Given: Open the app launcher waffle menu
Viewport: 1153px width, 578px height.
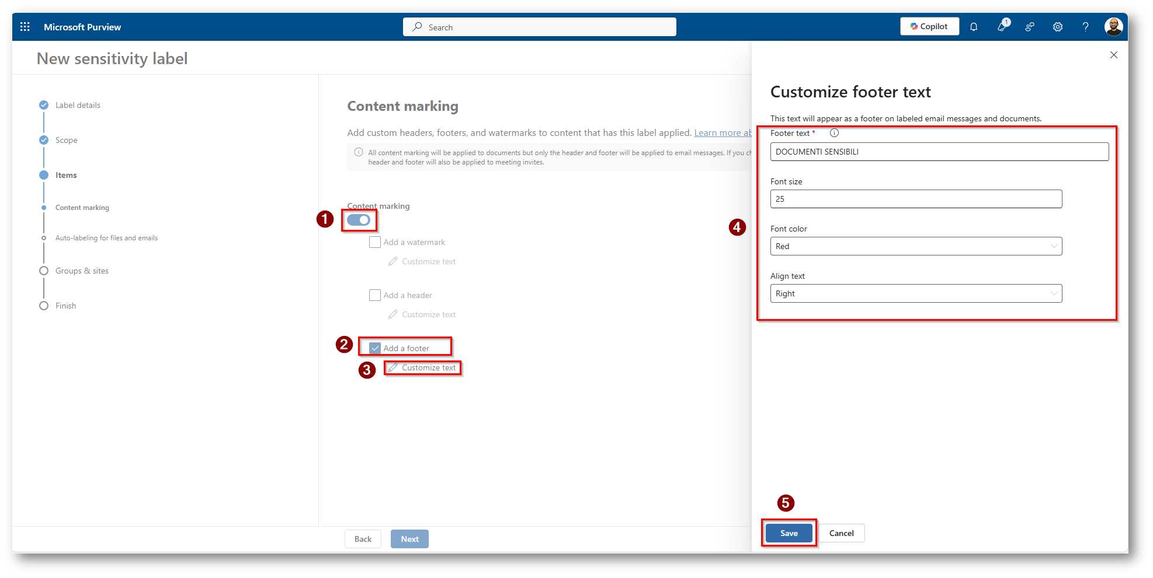Looking at the screenshot, I should pyautogui.click(x=25, y=27).
